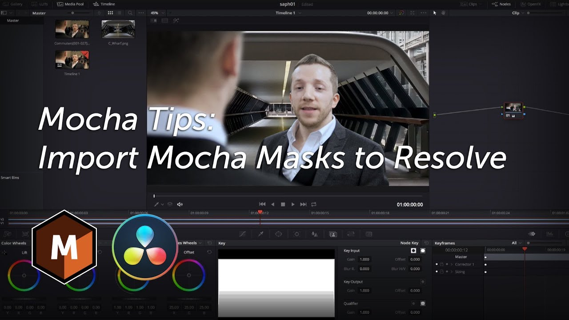Open the Blur palette

pos(314,234)
